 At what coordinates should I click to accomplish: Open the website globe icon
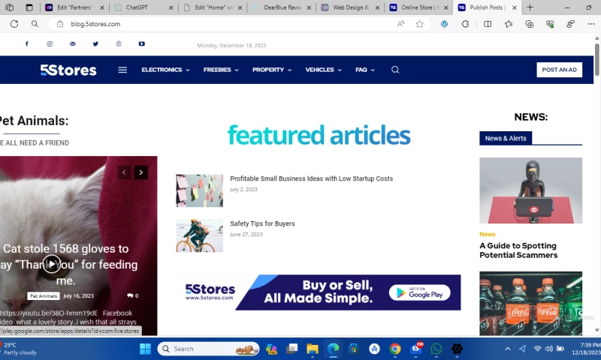[x=119, y=43]
